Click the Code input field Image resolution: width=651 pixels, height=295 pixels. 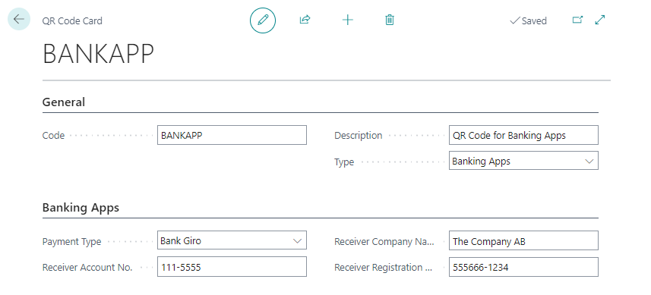click(x=232, y=135)
